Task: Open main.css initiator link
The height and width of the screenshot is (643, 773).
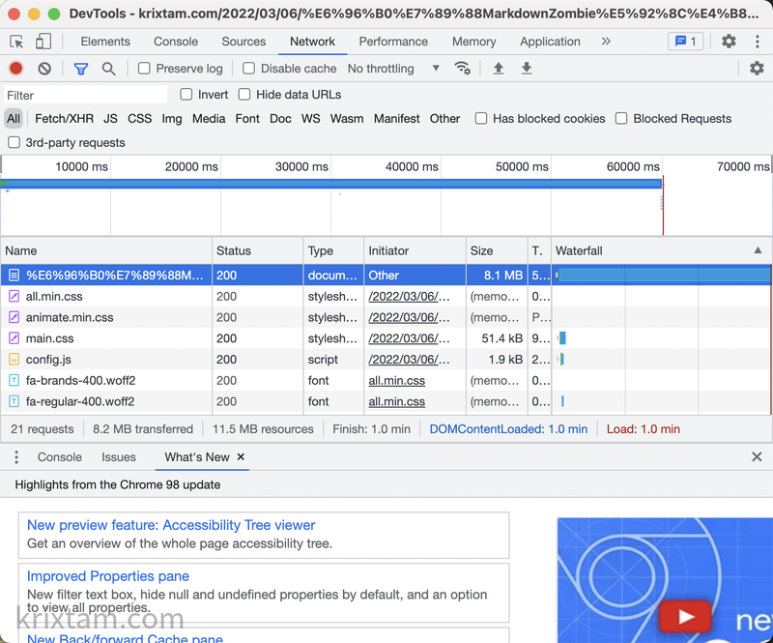Action: pyautogui.click(x=409, y=338)
